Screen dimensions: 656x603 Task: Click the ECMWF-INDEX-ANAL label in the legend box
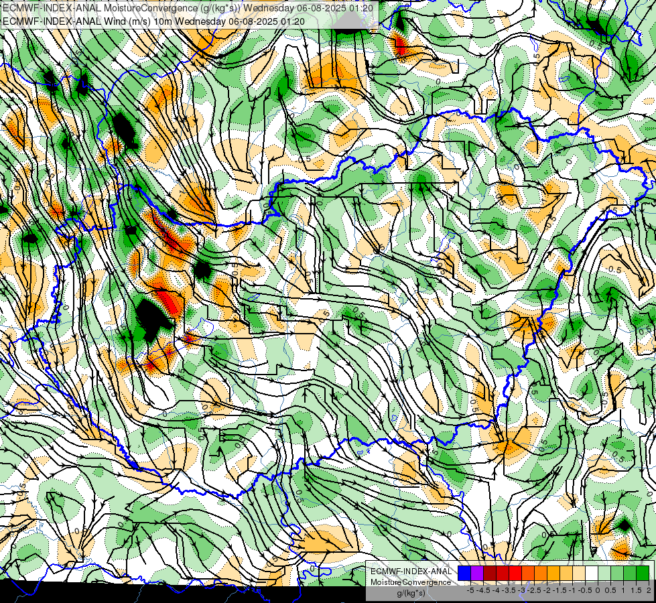411,572
